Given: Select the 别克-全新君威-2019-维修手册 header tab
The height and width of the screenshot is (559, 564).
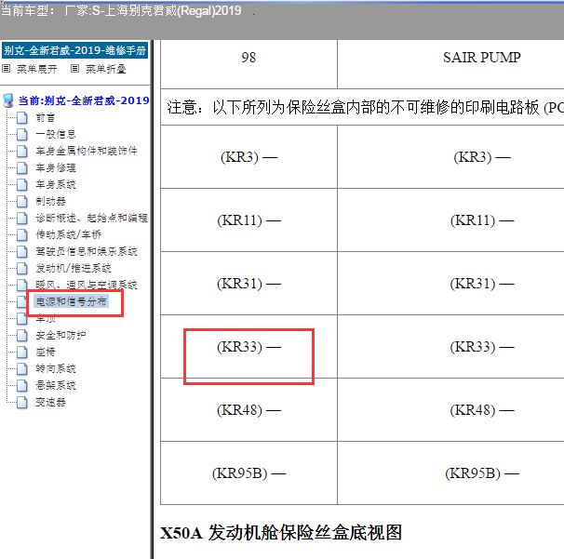Looking at the screenshot, I should point(74,50).
